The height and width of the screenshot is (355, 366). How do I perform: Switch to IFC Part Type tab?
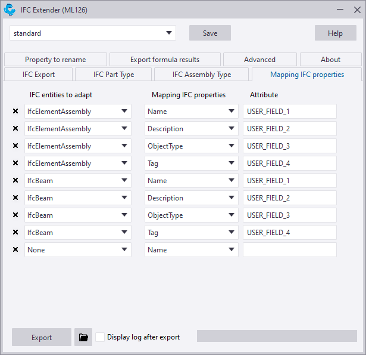(114, 75)
